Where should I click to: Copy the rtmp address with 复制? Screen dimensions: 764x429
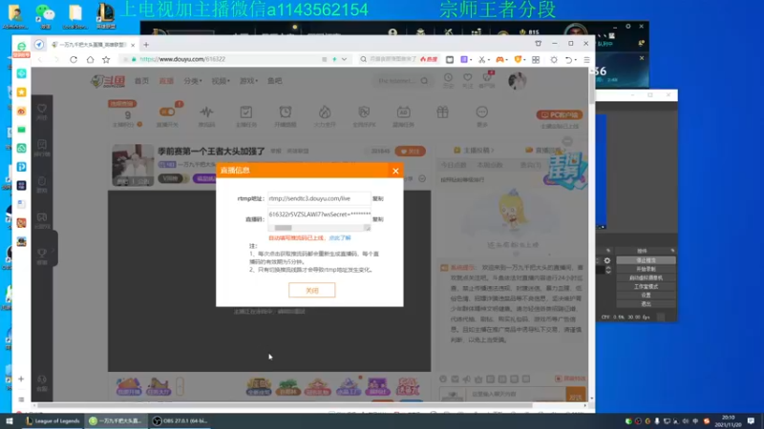pos(378,198)
